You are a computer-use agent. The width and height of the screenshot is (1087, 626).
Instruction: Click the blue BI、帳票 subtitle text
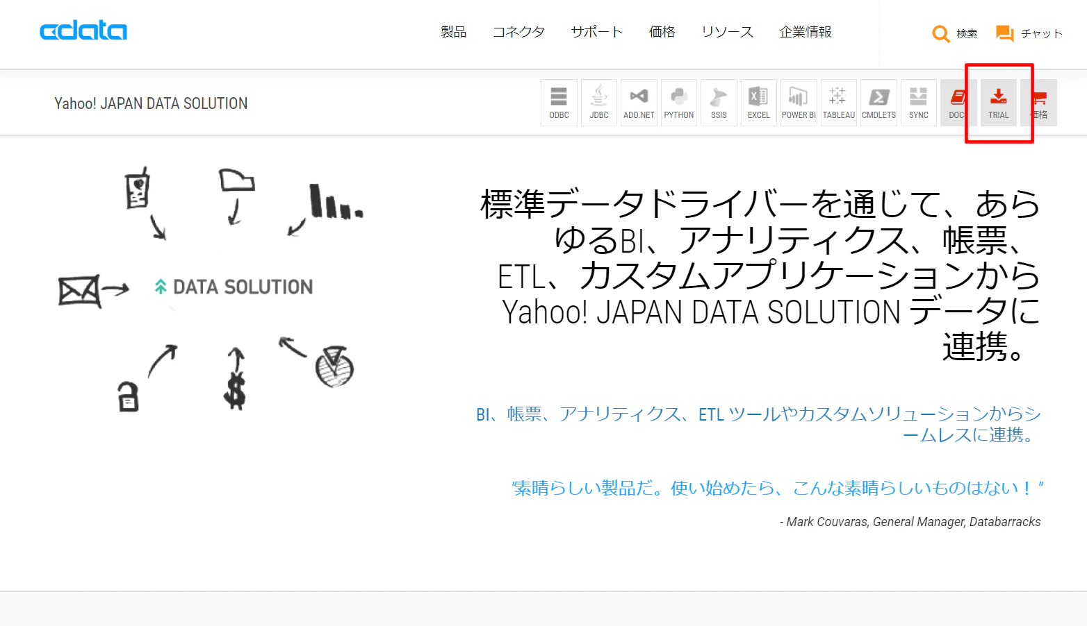(758, 424)
